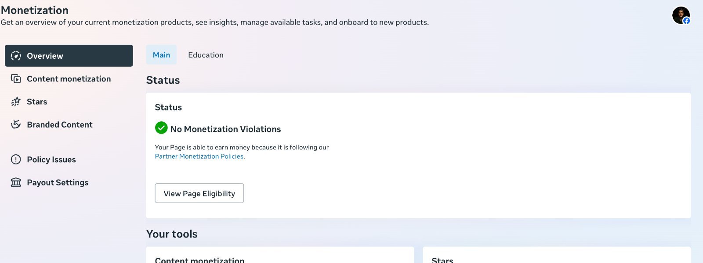The image size is (703, 263).
Task: Click the Overview gauge icon in sidebar
Action: [x=16, y=56]
